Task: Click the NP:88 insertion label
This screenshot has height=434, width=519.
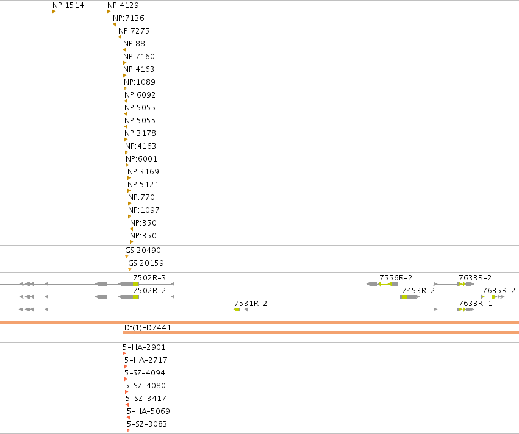Action: point(134,44)
